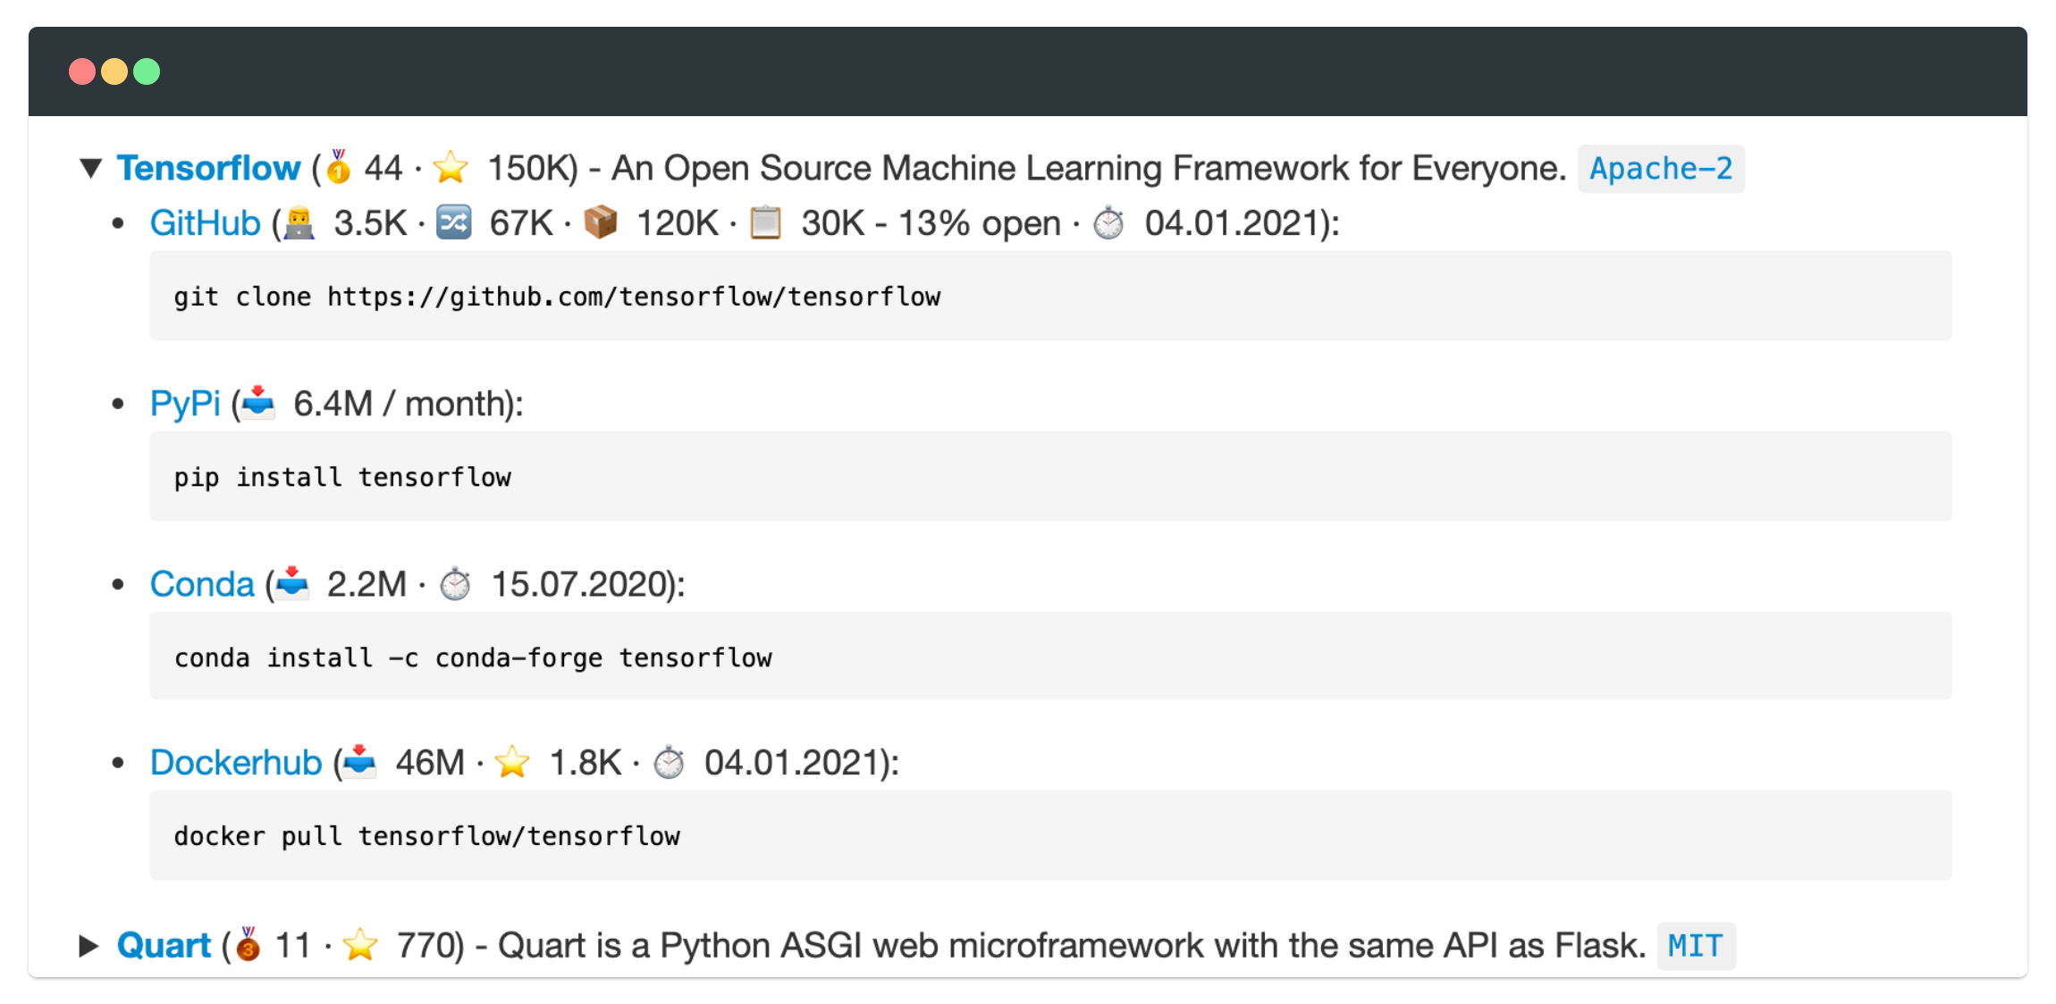2056x1004 pixels.
Task: Click the fork shuffle icon beside 67K
Action: point(454,223)
